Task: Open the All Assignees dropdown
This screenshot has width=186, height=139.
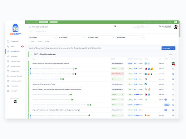Action: 130,37
